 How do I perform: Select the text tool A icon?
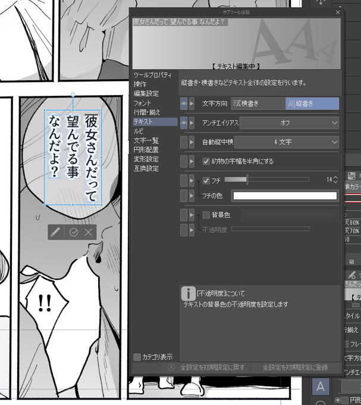coord(321,387)
